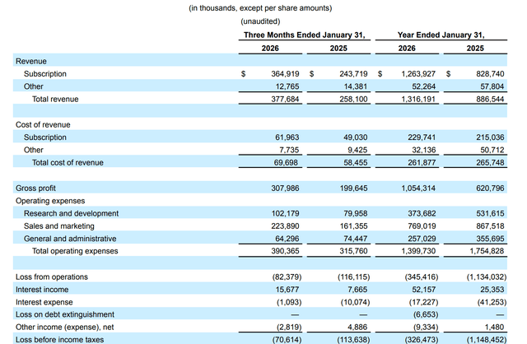Select the 'Year Ended January 31,' header
This screenshot has width=527, height=344.
click(441, 35)
